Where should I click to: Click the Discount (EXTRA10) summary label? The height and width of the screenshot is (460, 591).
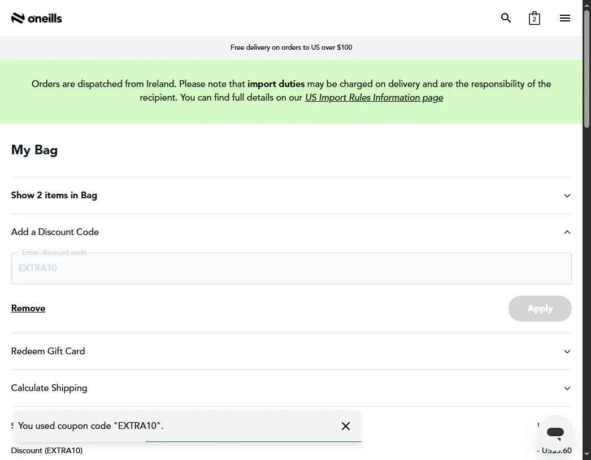47,450
